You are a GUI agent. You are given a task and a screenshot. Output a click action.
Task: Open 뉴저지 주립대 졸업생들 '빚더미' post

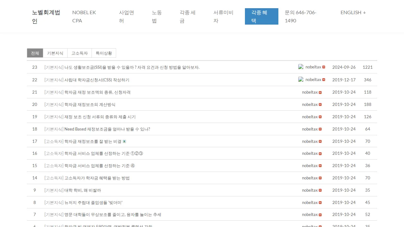pos(93,203)
